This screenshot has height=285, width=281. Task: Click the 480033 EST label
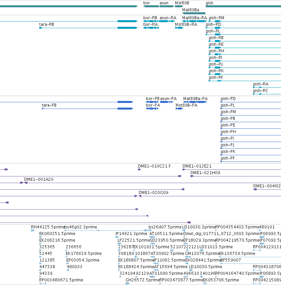click(x=75, y=267)
